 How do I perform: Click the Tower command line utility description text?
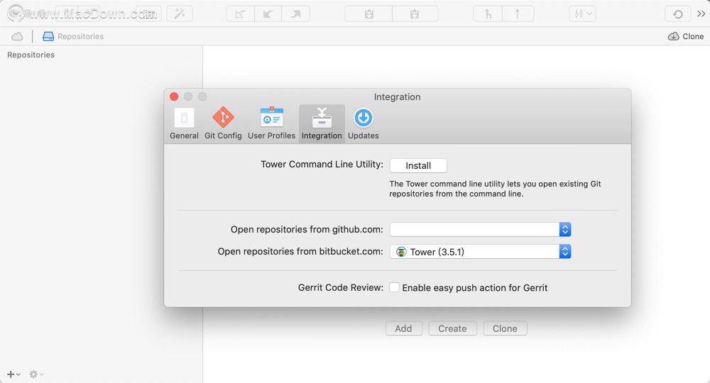[495, 189]
